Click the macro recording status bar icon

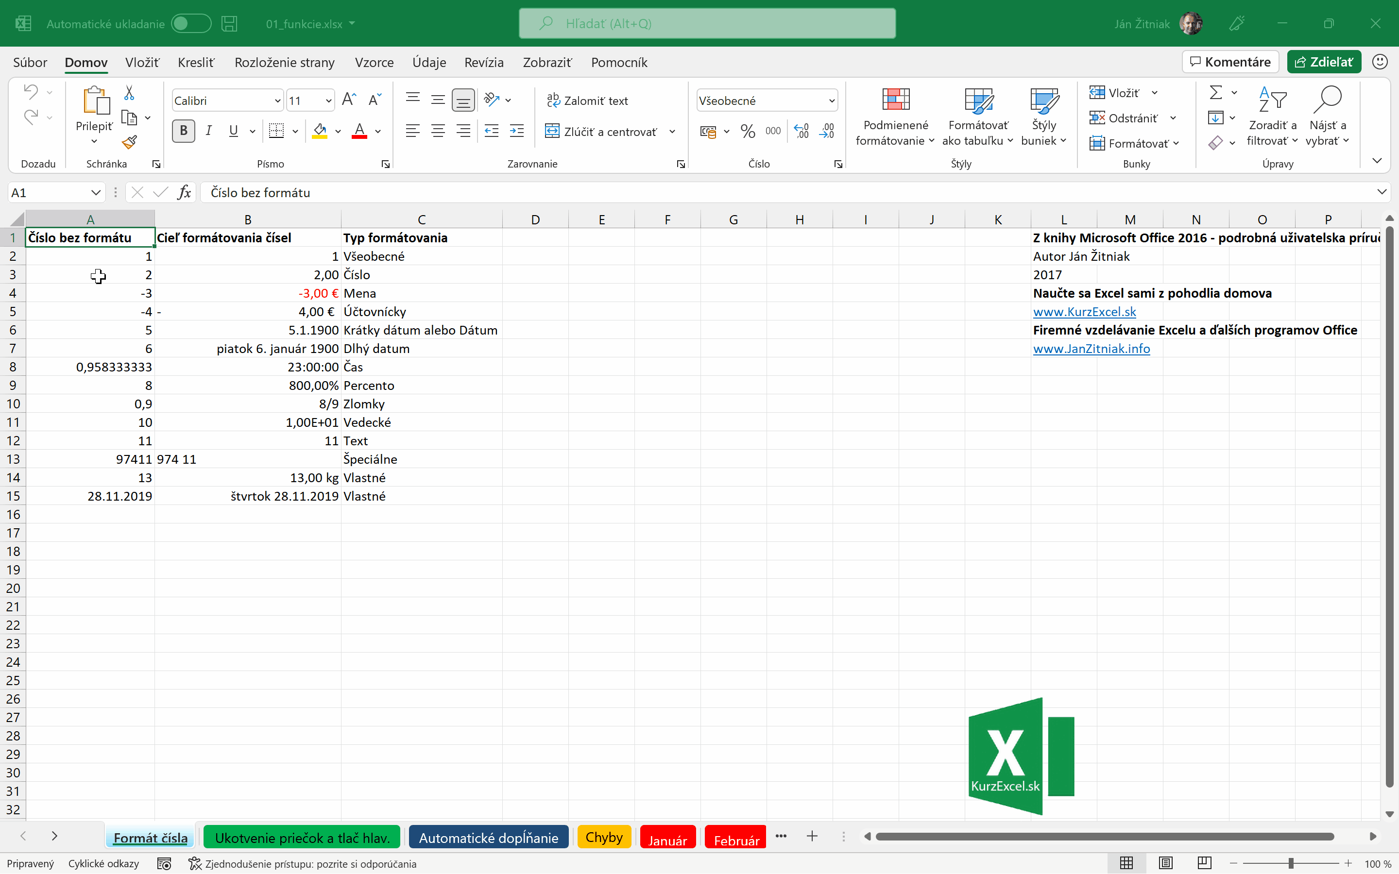[x=164, y=864]
